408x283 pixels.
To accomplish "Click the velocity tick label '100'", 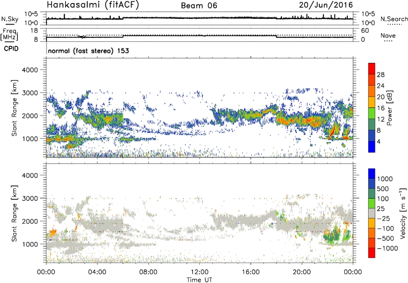I will click(x=383, y=199).
